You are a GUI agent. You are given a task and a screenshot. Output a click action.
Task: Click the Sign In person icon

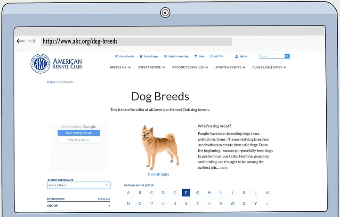click(x=236, y=56)
